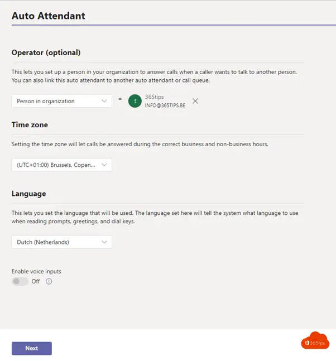This screenshot has width=336, height=361.
Task: Click the chevron on language selector
Action: tap(104, 242)
